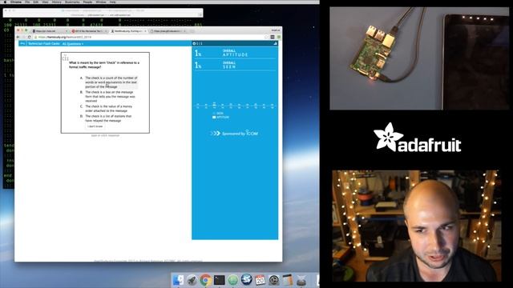Open a new Chrome tab

[x=192, y=31]
